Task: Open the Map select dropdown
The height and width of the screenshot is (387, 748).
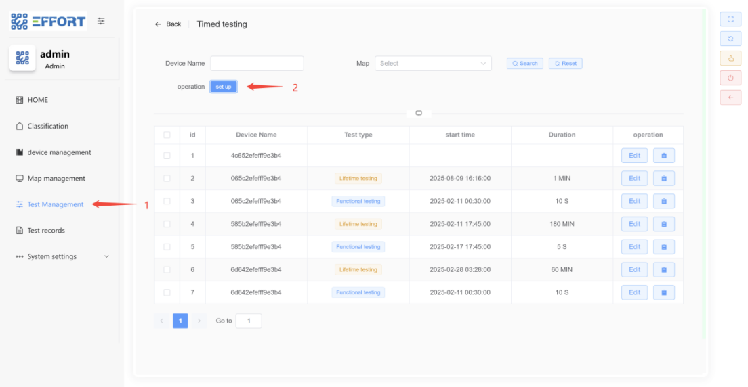Action: (432, 64)
